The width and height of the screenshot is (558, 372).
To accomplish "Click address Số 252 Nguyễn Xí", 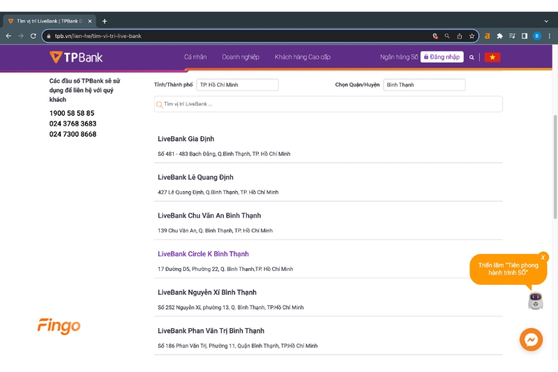I will [x=231, y=307].
